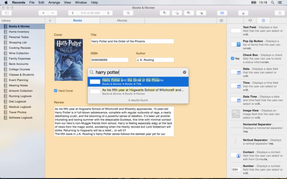
Task: Click the magnifier search toolbar button
Action: click(x=127, y=13)
